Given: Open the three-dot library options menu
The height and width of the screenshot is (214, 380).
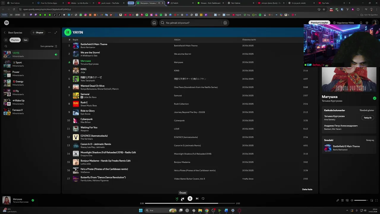Looking at the screenshot, I should [49, 33].
